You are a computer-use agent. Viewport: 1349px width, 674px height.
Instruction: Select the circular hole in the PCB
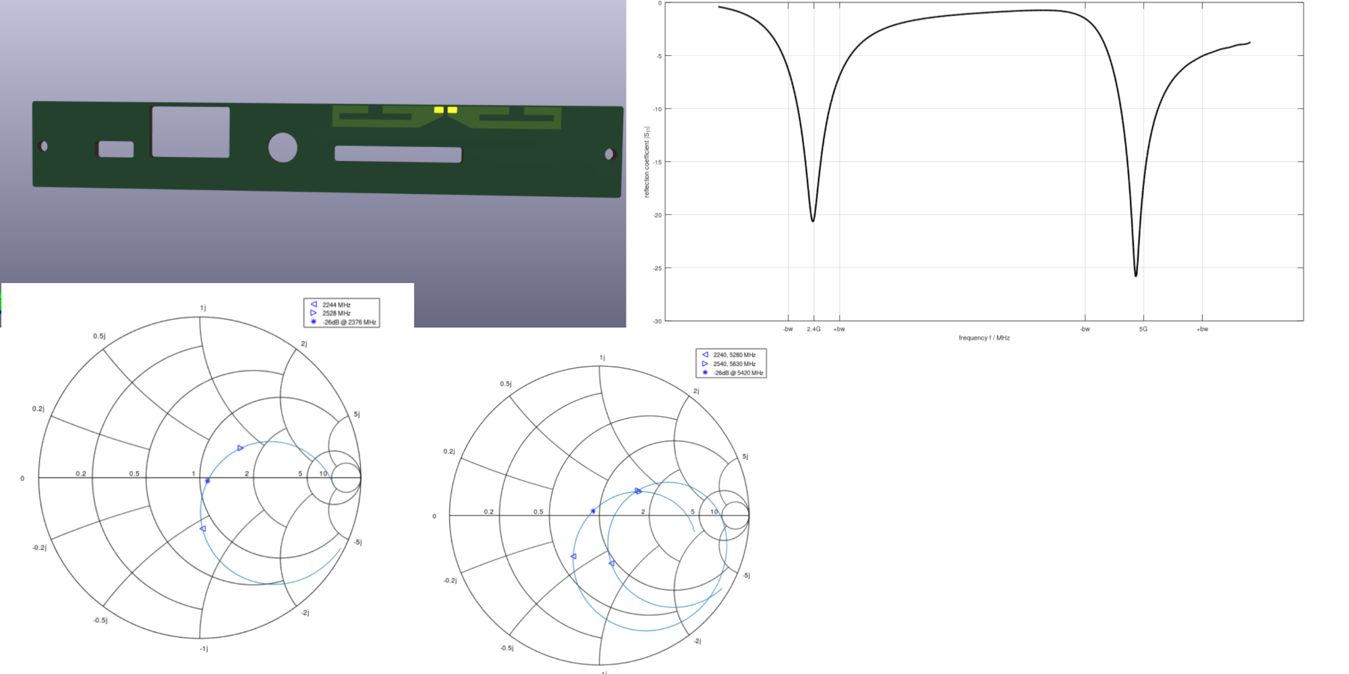coord(283,148)
